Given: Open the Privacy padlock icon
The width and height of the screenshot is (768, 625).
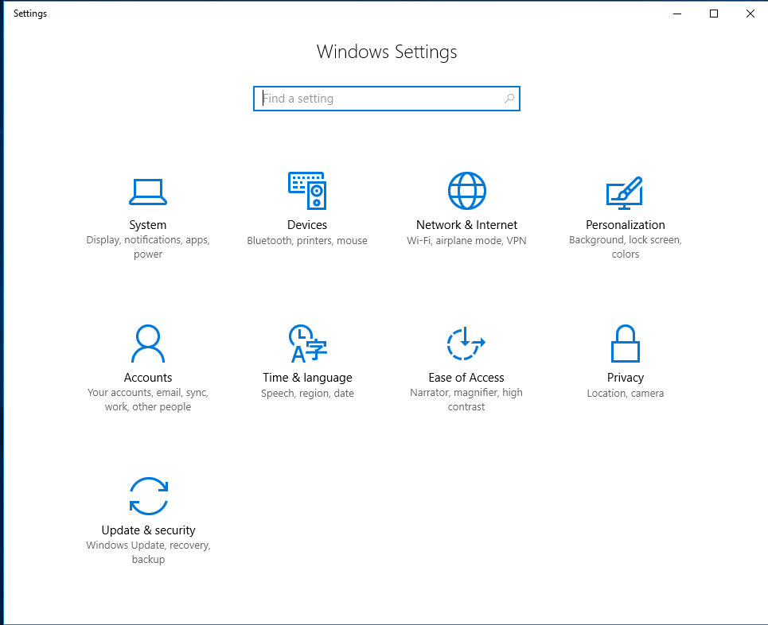Looking at the screenshot, I should coord(626,343).
